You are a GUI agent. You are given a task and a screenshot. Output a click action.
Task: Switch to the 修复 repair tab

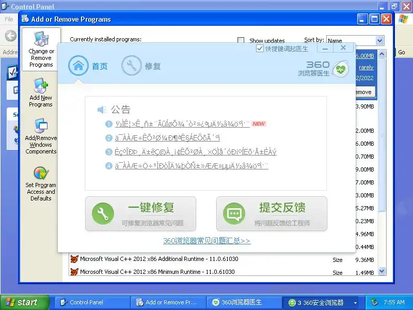[141, 66]
